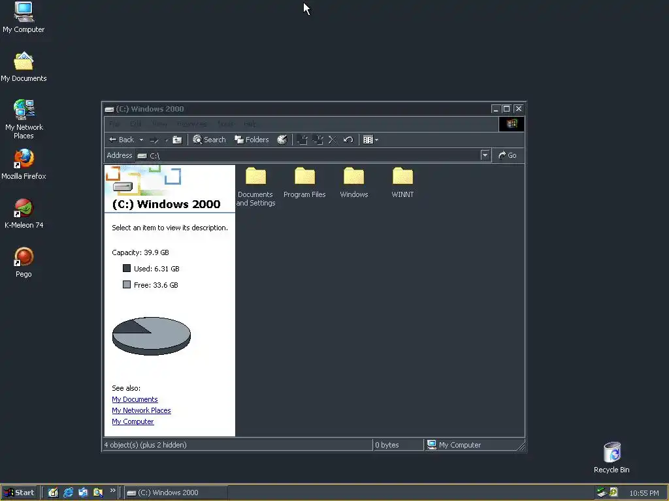Image resolution: width=669 pixels, height=501 pixels.
Task: Click the My Computer desktop icon
Action: pos(24,18)
